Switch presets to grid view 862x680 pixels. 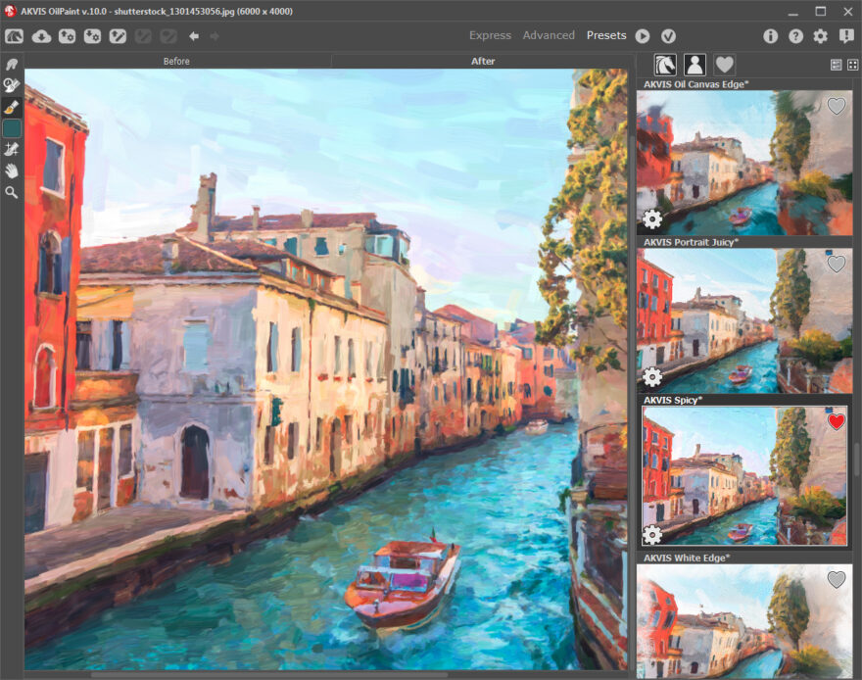point(852,65)
